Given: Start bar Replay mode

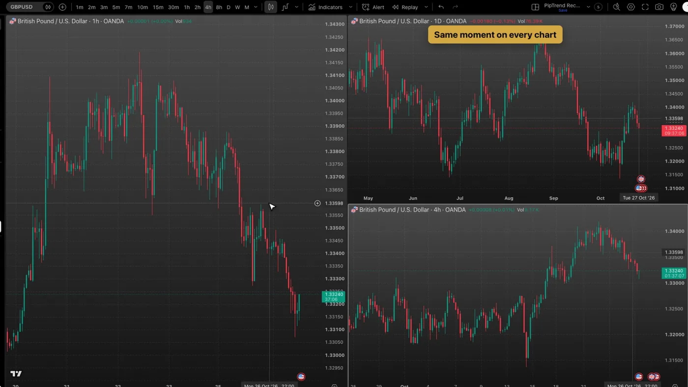Looking at the screenshot, I should pyautogui.click(x=405, y=7).
